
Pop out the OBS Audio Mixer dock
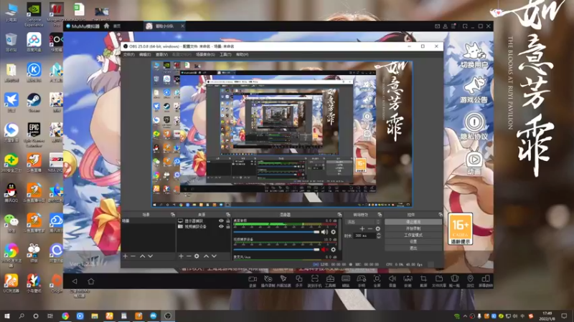339,215
